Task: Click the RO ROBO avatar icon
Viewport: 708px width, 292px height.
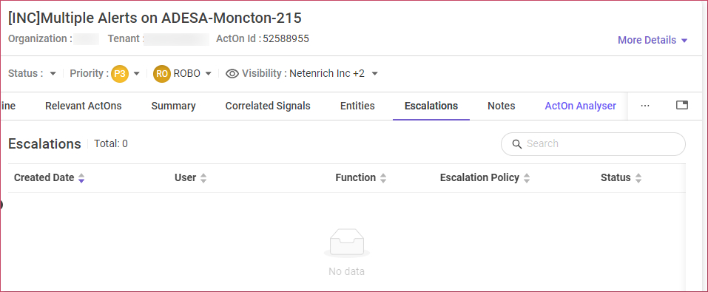Action: pyautogui.click(x=162, y=74)
